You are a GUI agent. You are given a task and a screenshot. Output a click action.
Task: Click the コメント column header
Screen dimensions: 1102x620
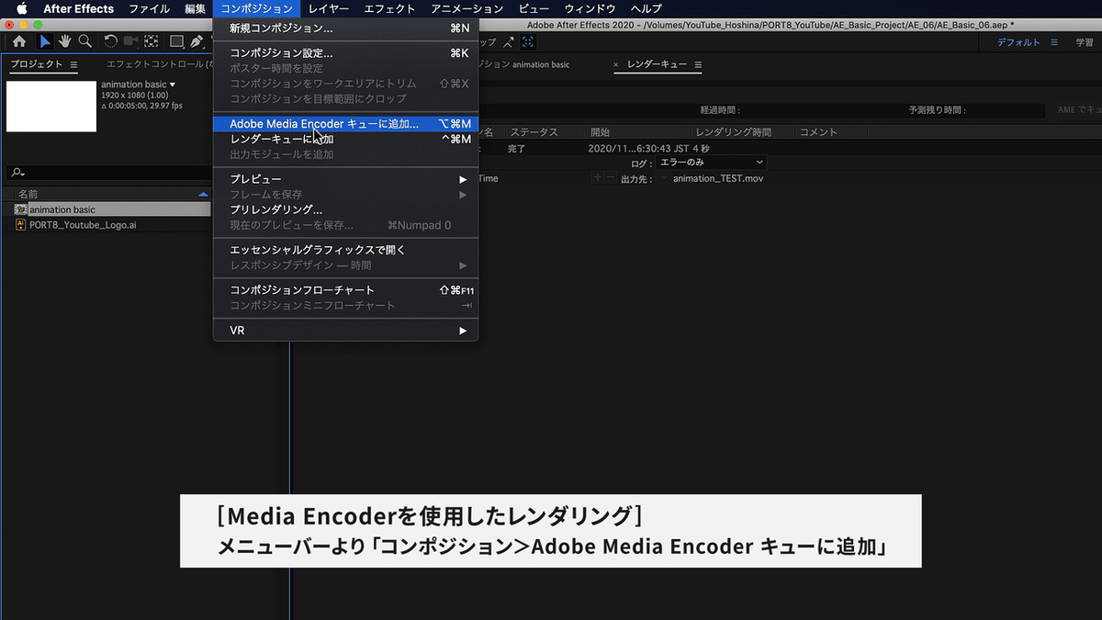click(x=818, y=132)
